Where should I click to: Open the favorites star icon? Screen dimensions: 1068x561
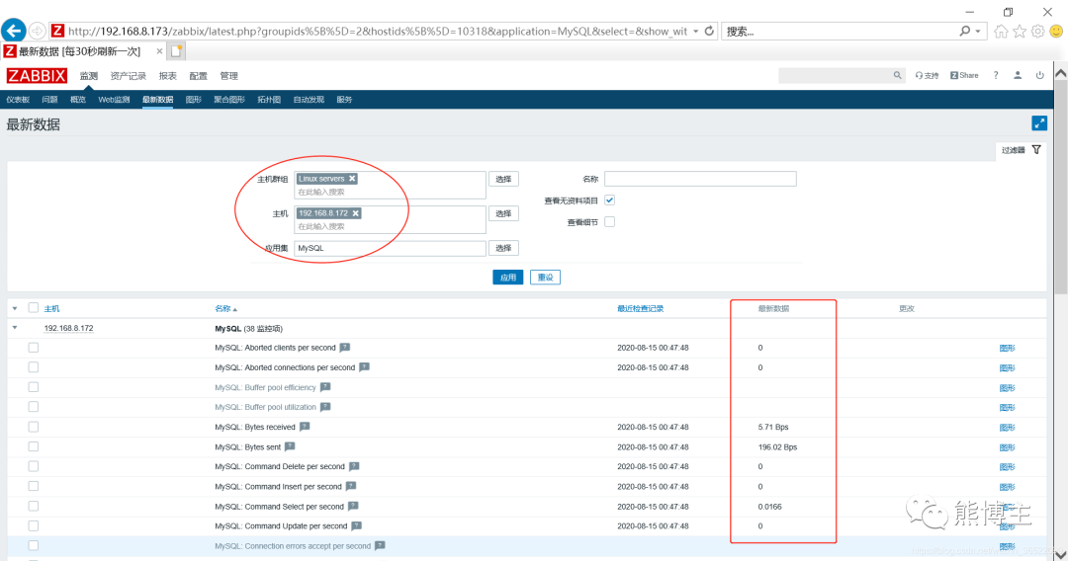click(1020, 32)
